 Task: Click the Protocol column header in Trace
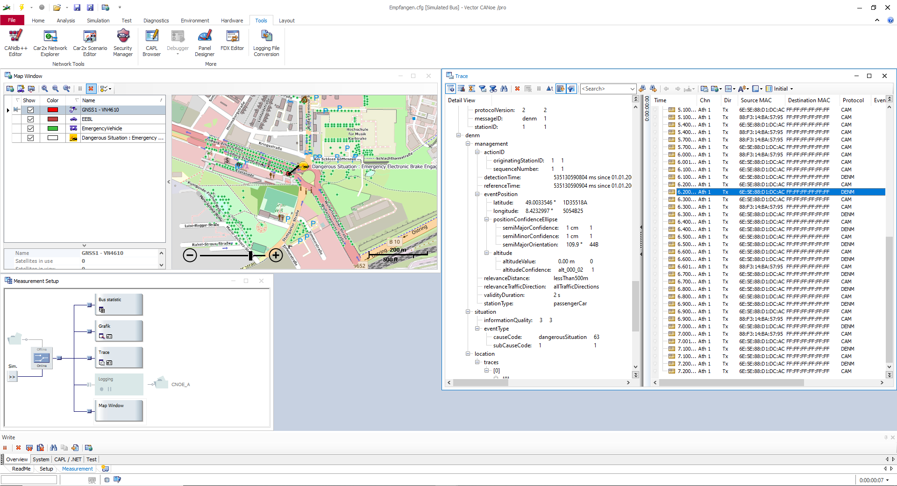point(853,100)
